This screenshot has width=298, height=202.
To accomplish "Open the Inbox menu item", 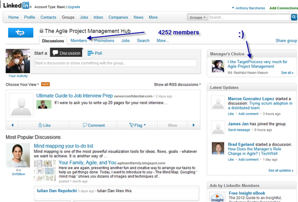I will tap(98, 17).
